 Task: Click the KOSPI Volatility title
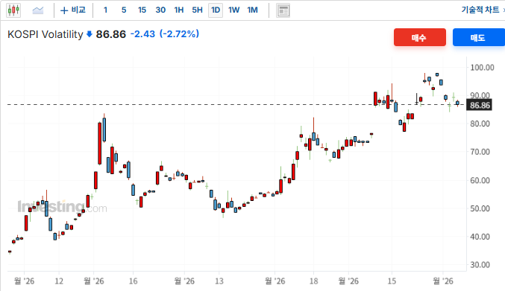pos(45,34)
